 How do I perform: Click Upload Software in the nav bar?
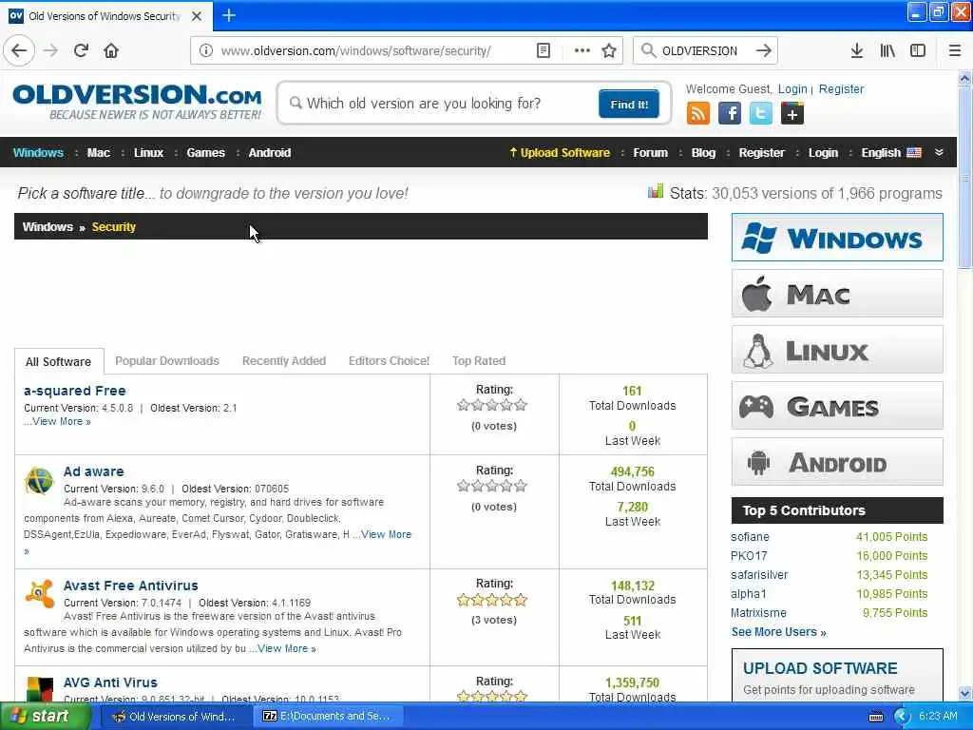[560, 153]
